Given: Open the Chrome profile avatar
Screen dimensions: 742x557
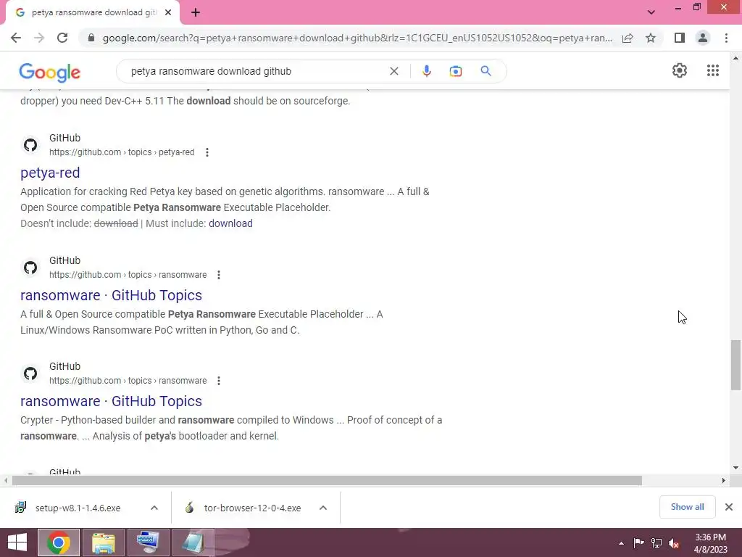Looking at the screenshot, I should coord(703,38).
